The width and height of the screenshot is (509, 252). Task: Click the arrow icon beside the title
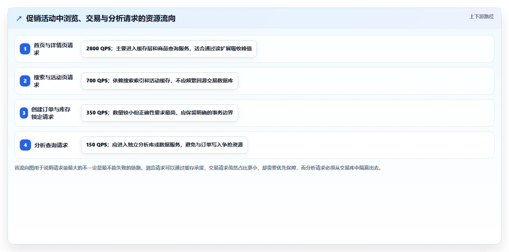(19, 18)
